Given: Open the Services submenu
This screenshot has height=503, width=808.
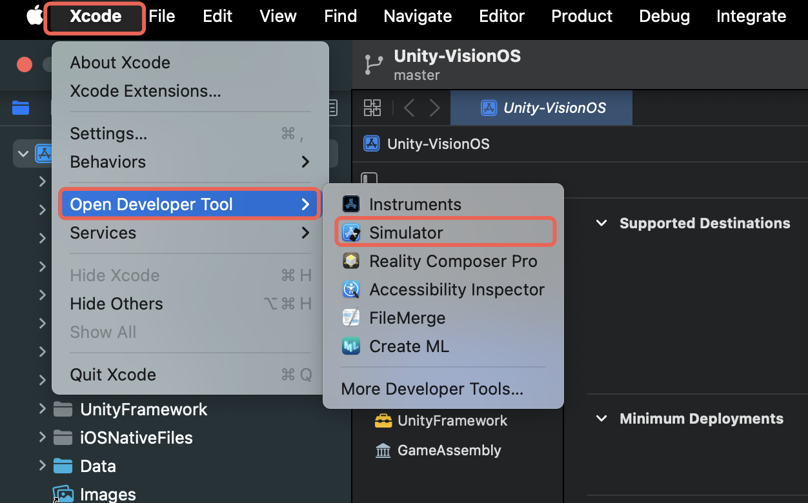Looking at the screenshot, I should tap(190, 233).
